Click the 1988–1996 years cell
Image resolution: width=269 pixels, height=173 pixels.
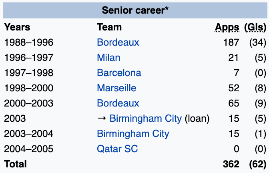(x=28, y=42)
